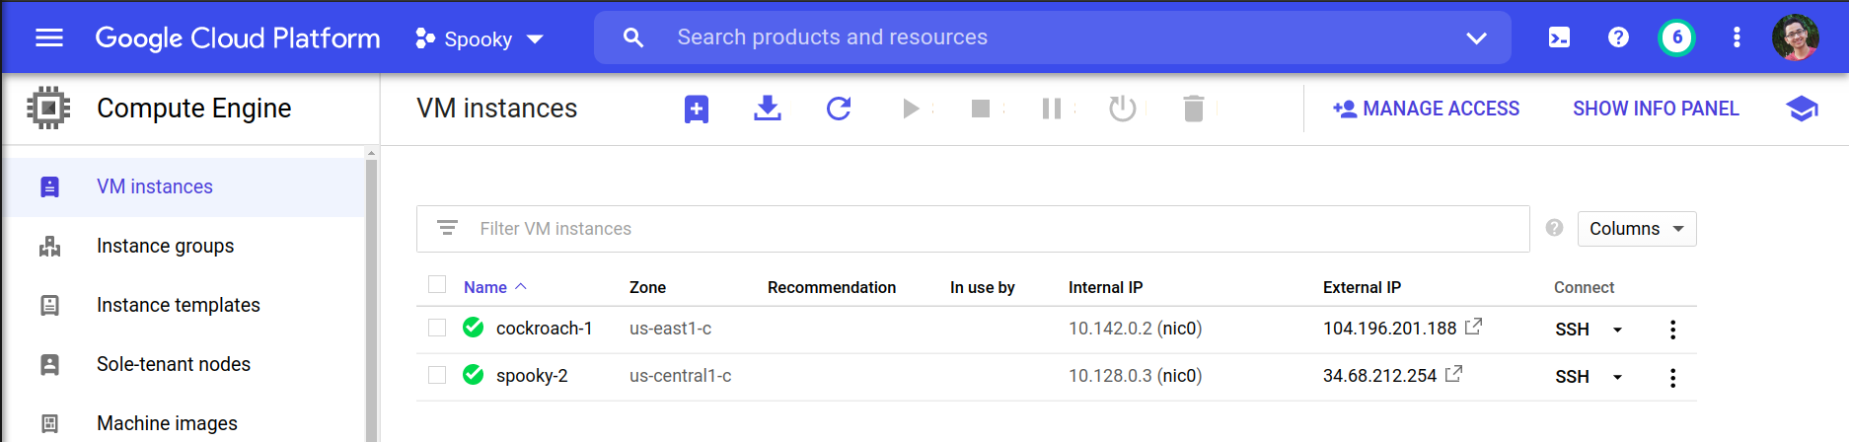
Task: Click the Import VM download icon
Action: tap(768, 109)
